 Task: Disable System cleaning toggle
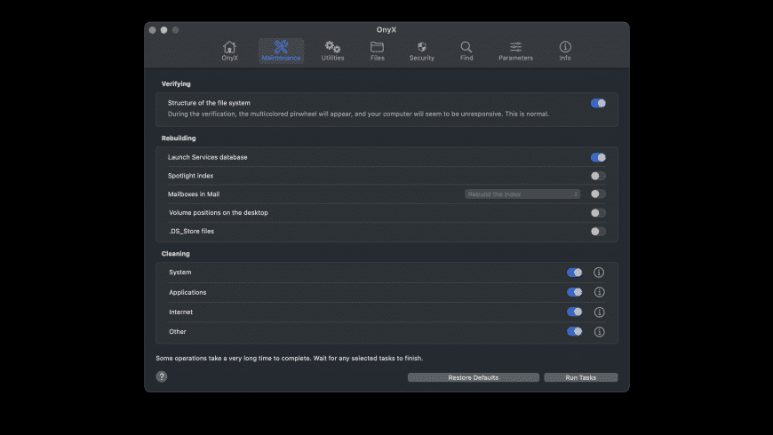pyautogui.click(x=574, y=273)
